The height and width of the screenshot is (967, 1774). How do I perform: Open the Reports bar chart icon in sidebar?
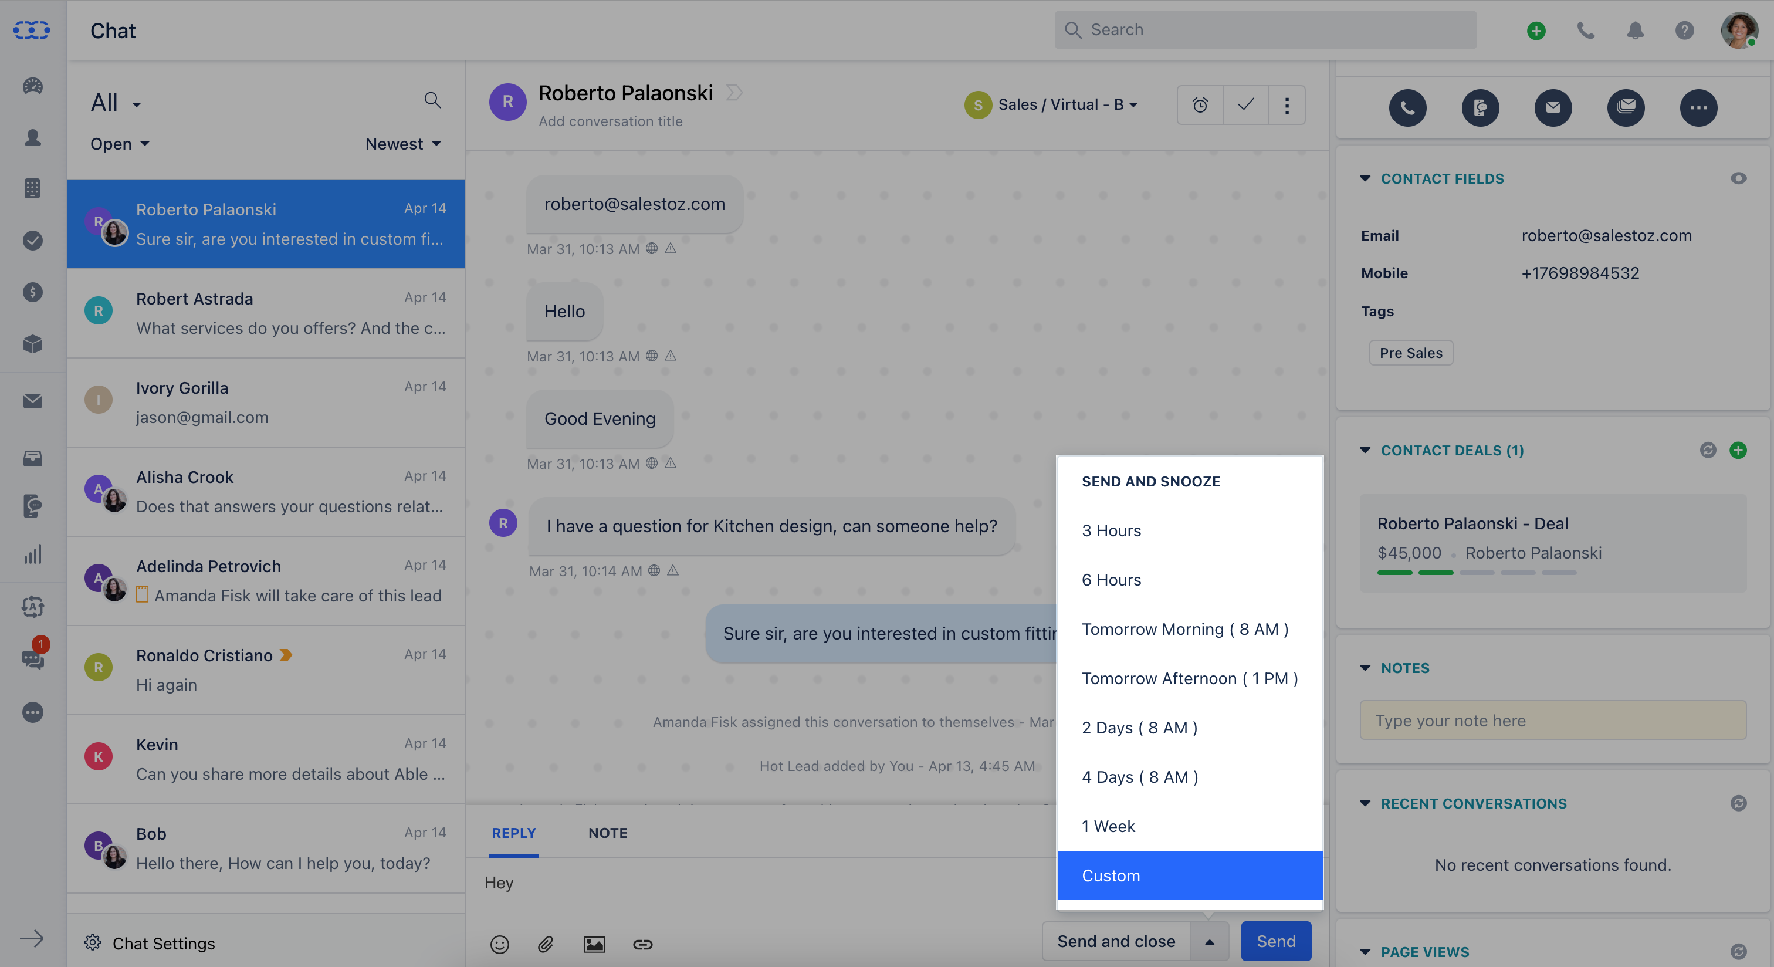[32, 554]
